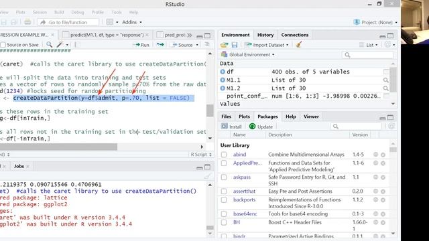The image size is (429, 241).
Task: Click the Environment search field
Action: pos(367,55)
